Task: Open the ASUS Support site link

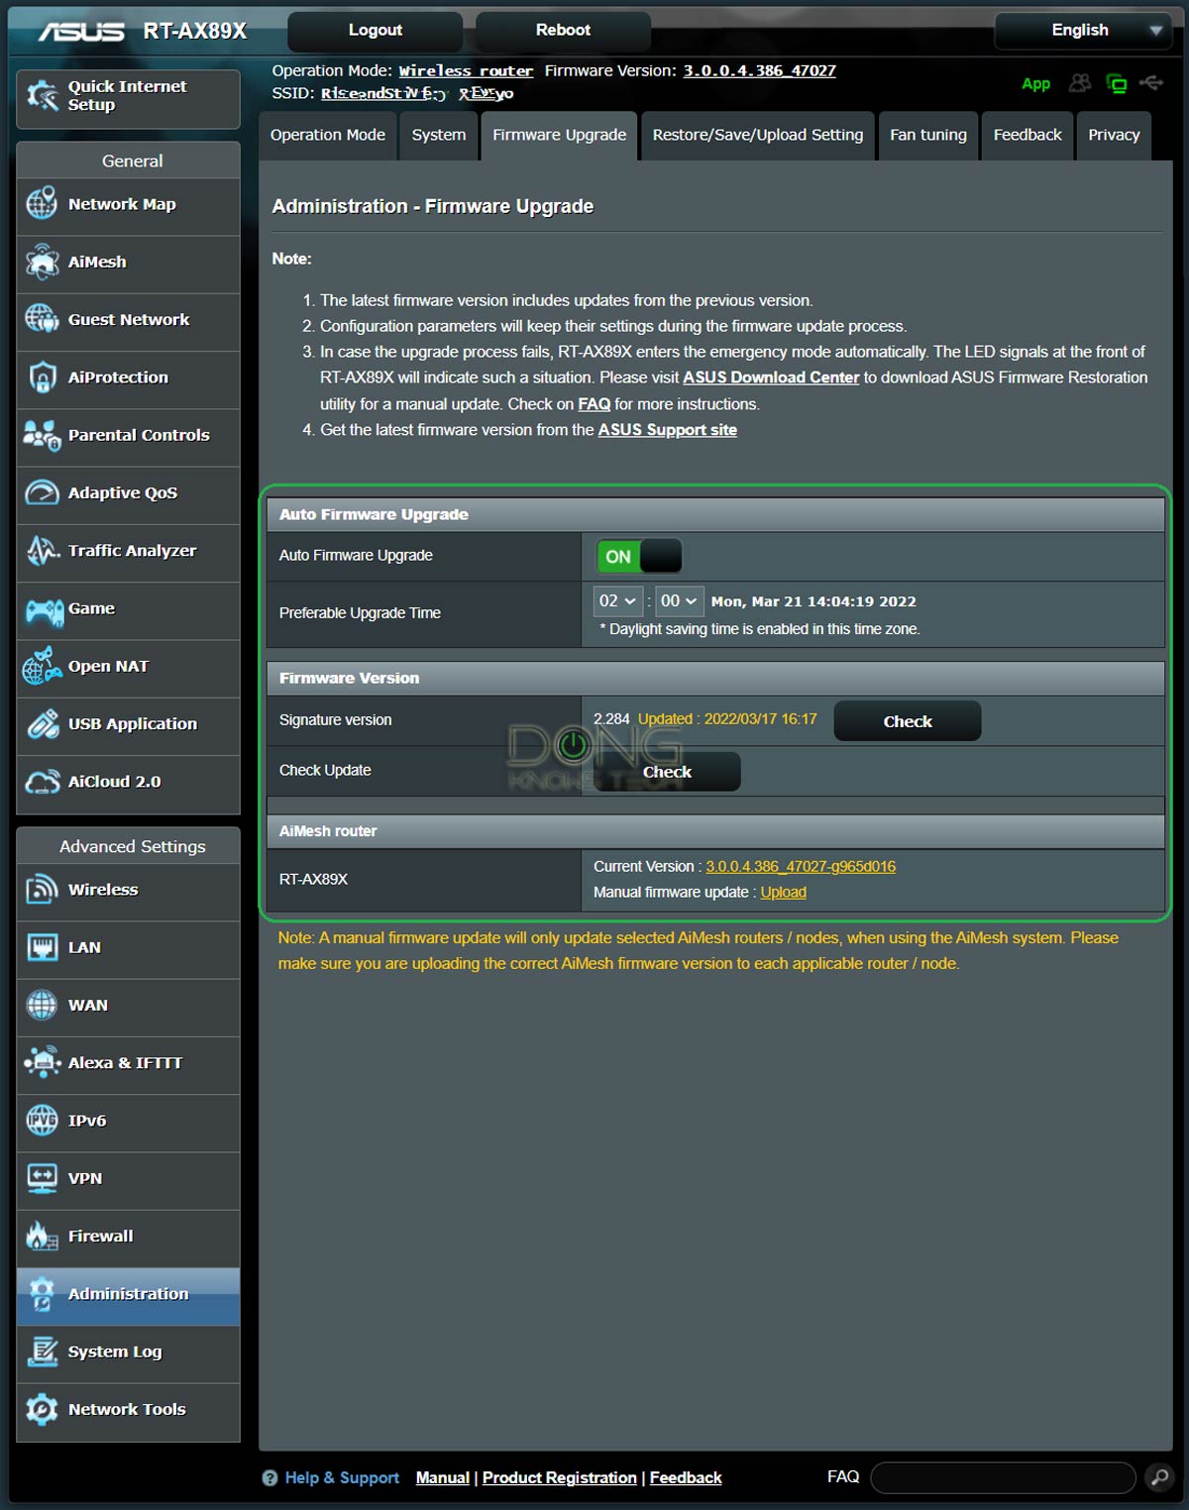Action: 667,430
